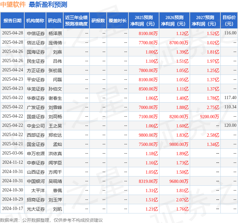
Task: Click the 8319.00万 profit forecast value
Action: [148, 181]
